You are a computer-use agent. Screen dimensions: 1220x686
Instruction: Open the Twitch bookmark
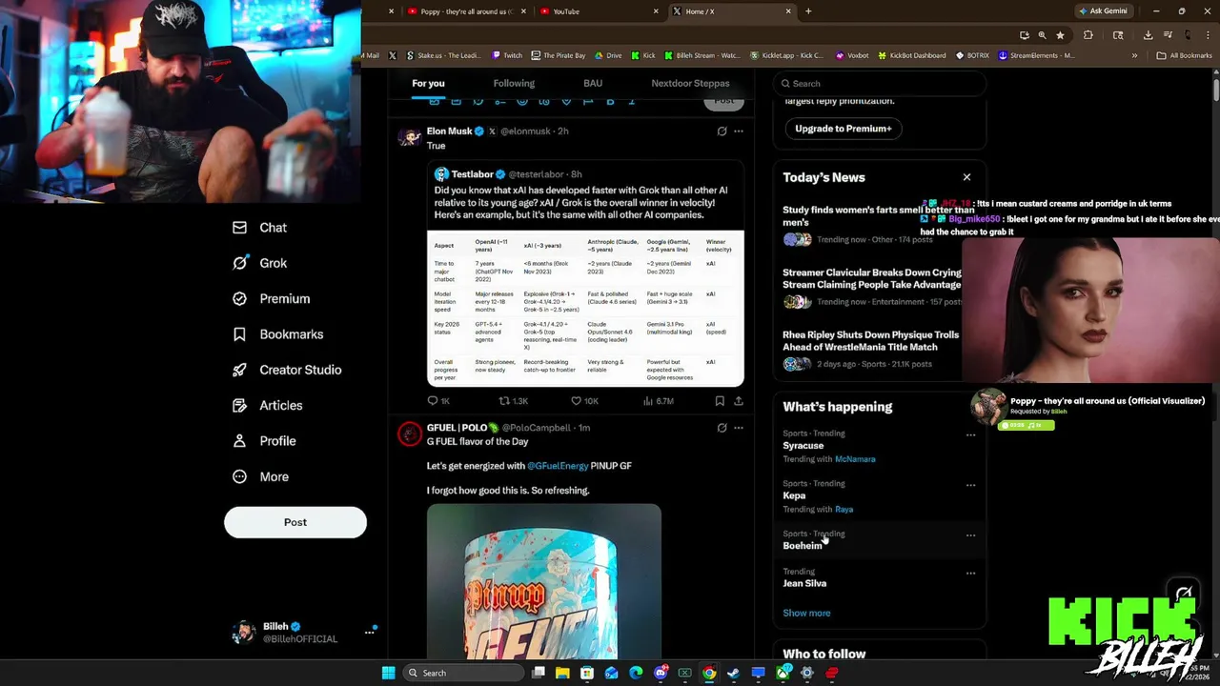pyautogui.click(x=507, y=55)
